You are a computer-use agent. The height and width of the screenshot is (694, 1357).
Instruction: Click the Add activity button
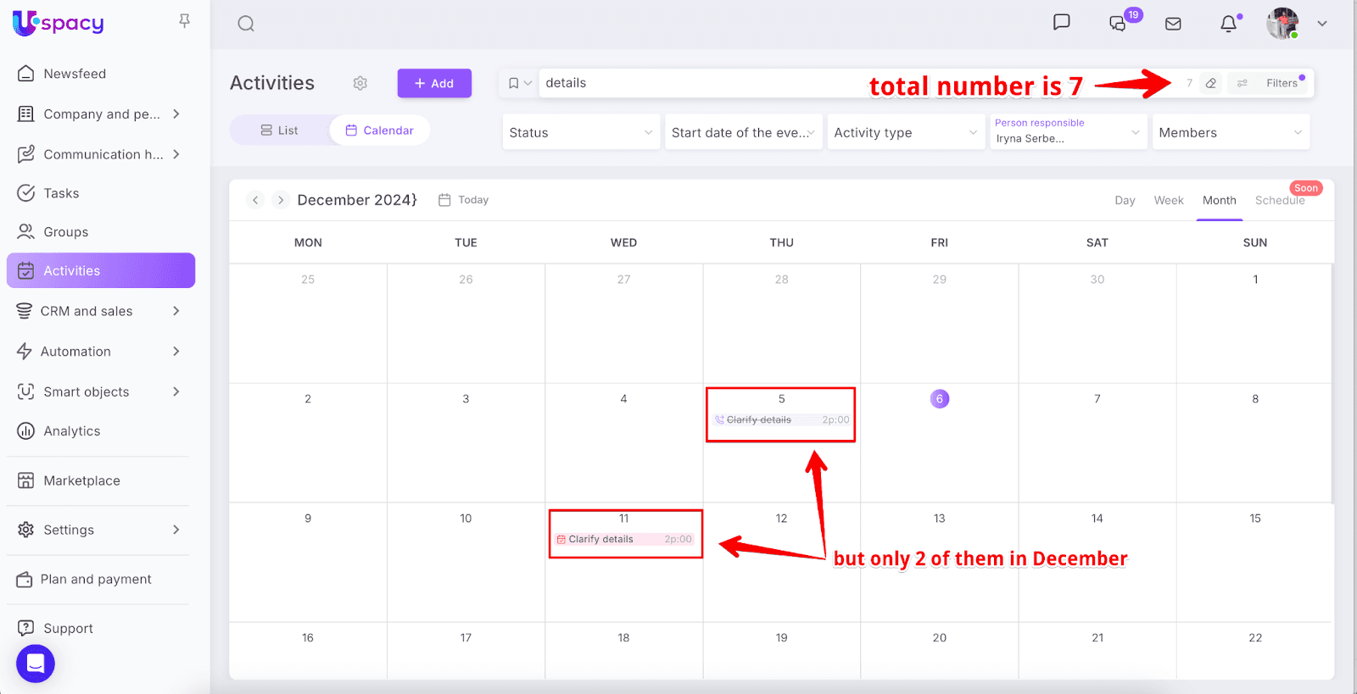coord(434,83)
